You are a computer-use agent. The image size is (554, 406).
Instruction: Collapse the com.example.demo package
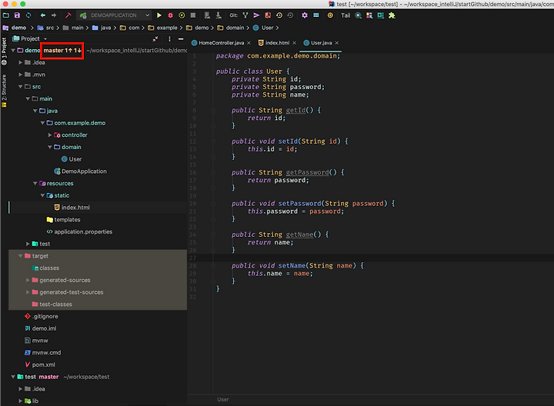pyautogui.click(x=42, y=123)
